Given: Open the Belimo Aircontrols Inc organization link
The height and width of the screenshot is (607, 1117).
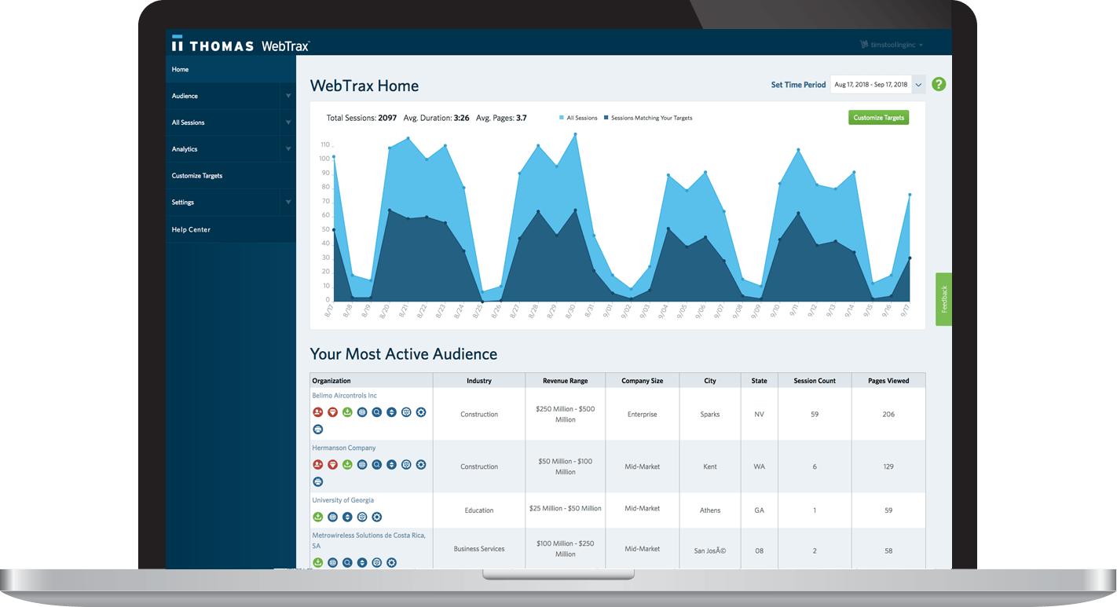Looking at the screenshot, I should point(344,396).
